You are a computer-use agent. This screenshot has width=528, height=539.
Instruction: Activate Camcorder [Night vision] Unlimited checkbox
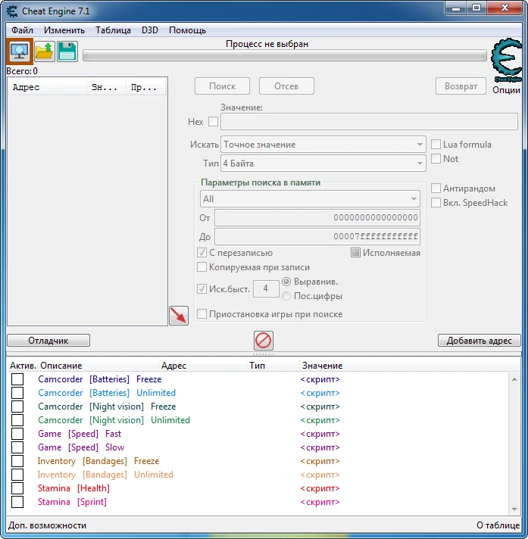tap(17, 420)
